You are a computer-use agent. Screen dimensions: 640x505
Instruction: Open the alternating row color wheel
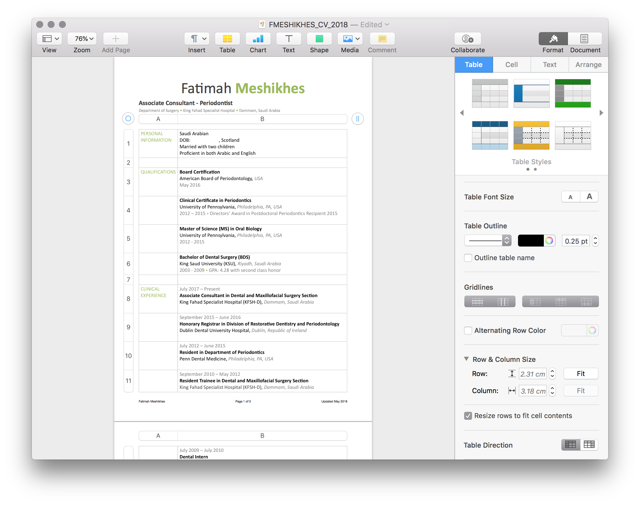click(x=592, y=330)
